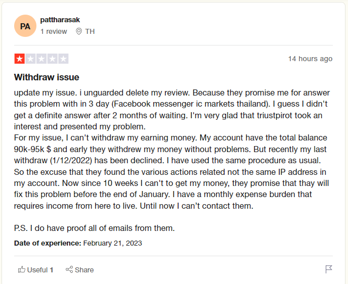Open the 'Withdraw issue' review title
348x284 pixels.
tap(47, 77)
